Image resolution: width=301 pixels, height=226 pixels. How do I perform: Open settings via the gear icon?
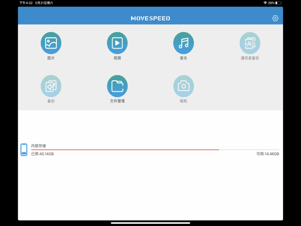[x=275, y=18]
